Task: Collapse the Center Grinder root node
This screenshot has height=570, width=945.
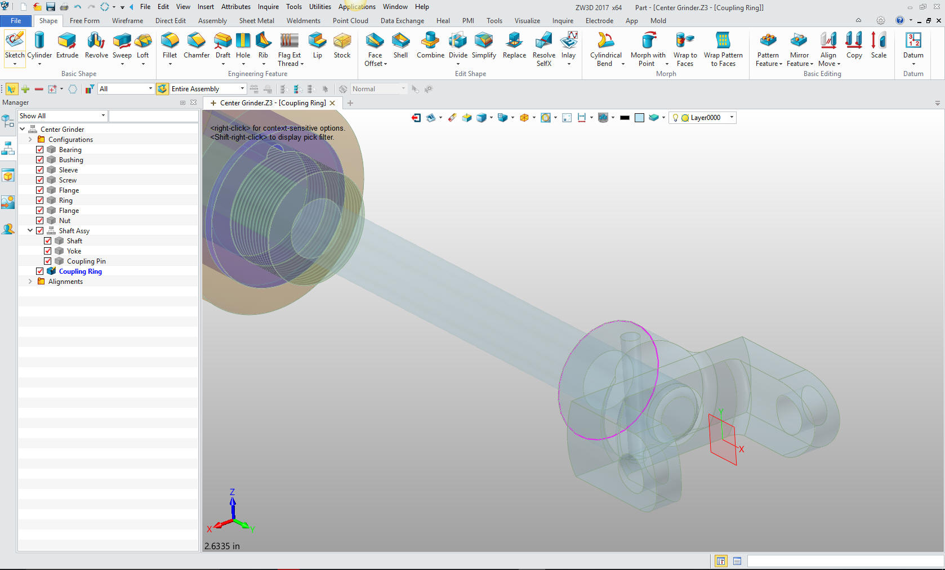Action: (23, 129)
